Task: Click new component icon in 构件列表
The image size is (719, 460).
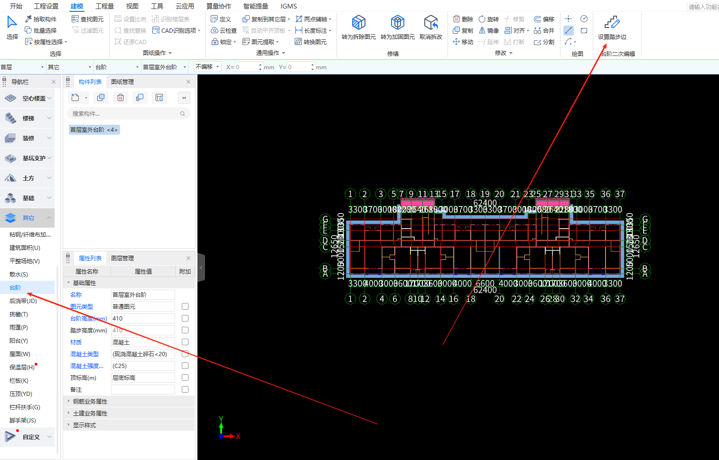Action: point(75,98)
